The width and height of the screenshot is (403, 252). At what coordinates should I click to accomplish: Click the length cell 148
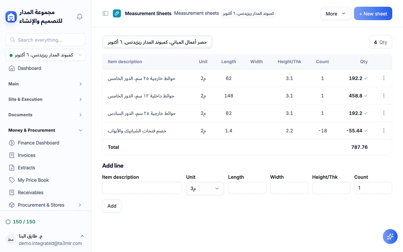[x=229, y=96]
